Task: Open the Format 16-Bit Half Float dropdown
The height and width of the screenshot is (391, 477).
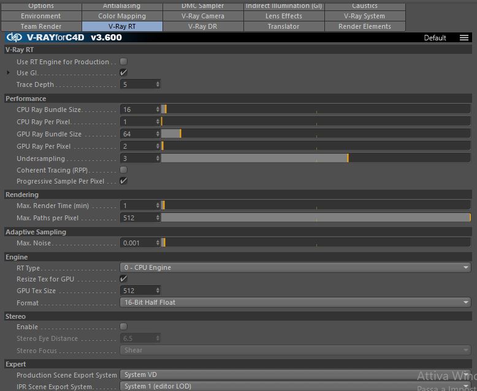Action: tap(296, 302)
